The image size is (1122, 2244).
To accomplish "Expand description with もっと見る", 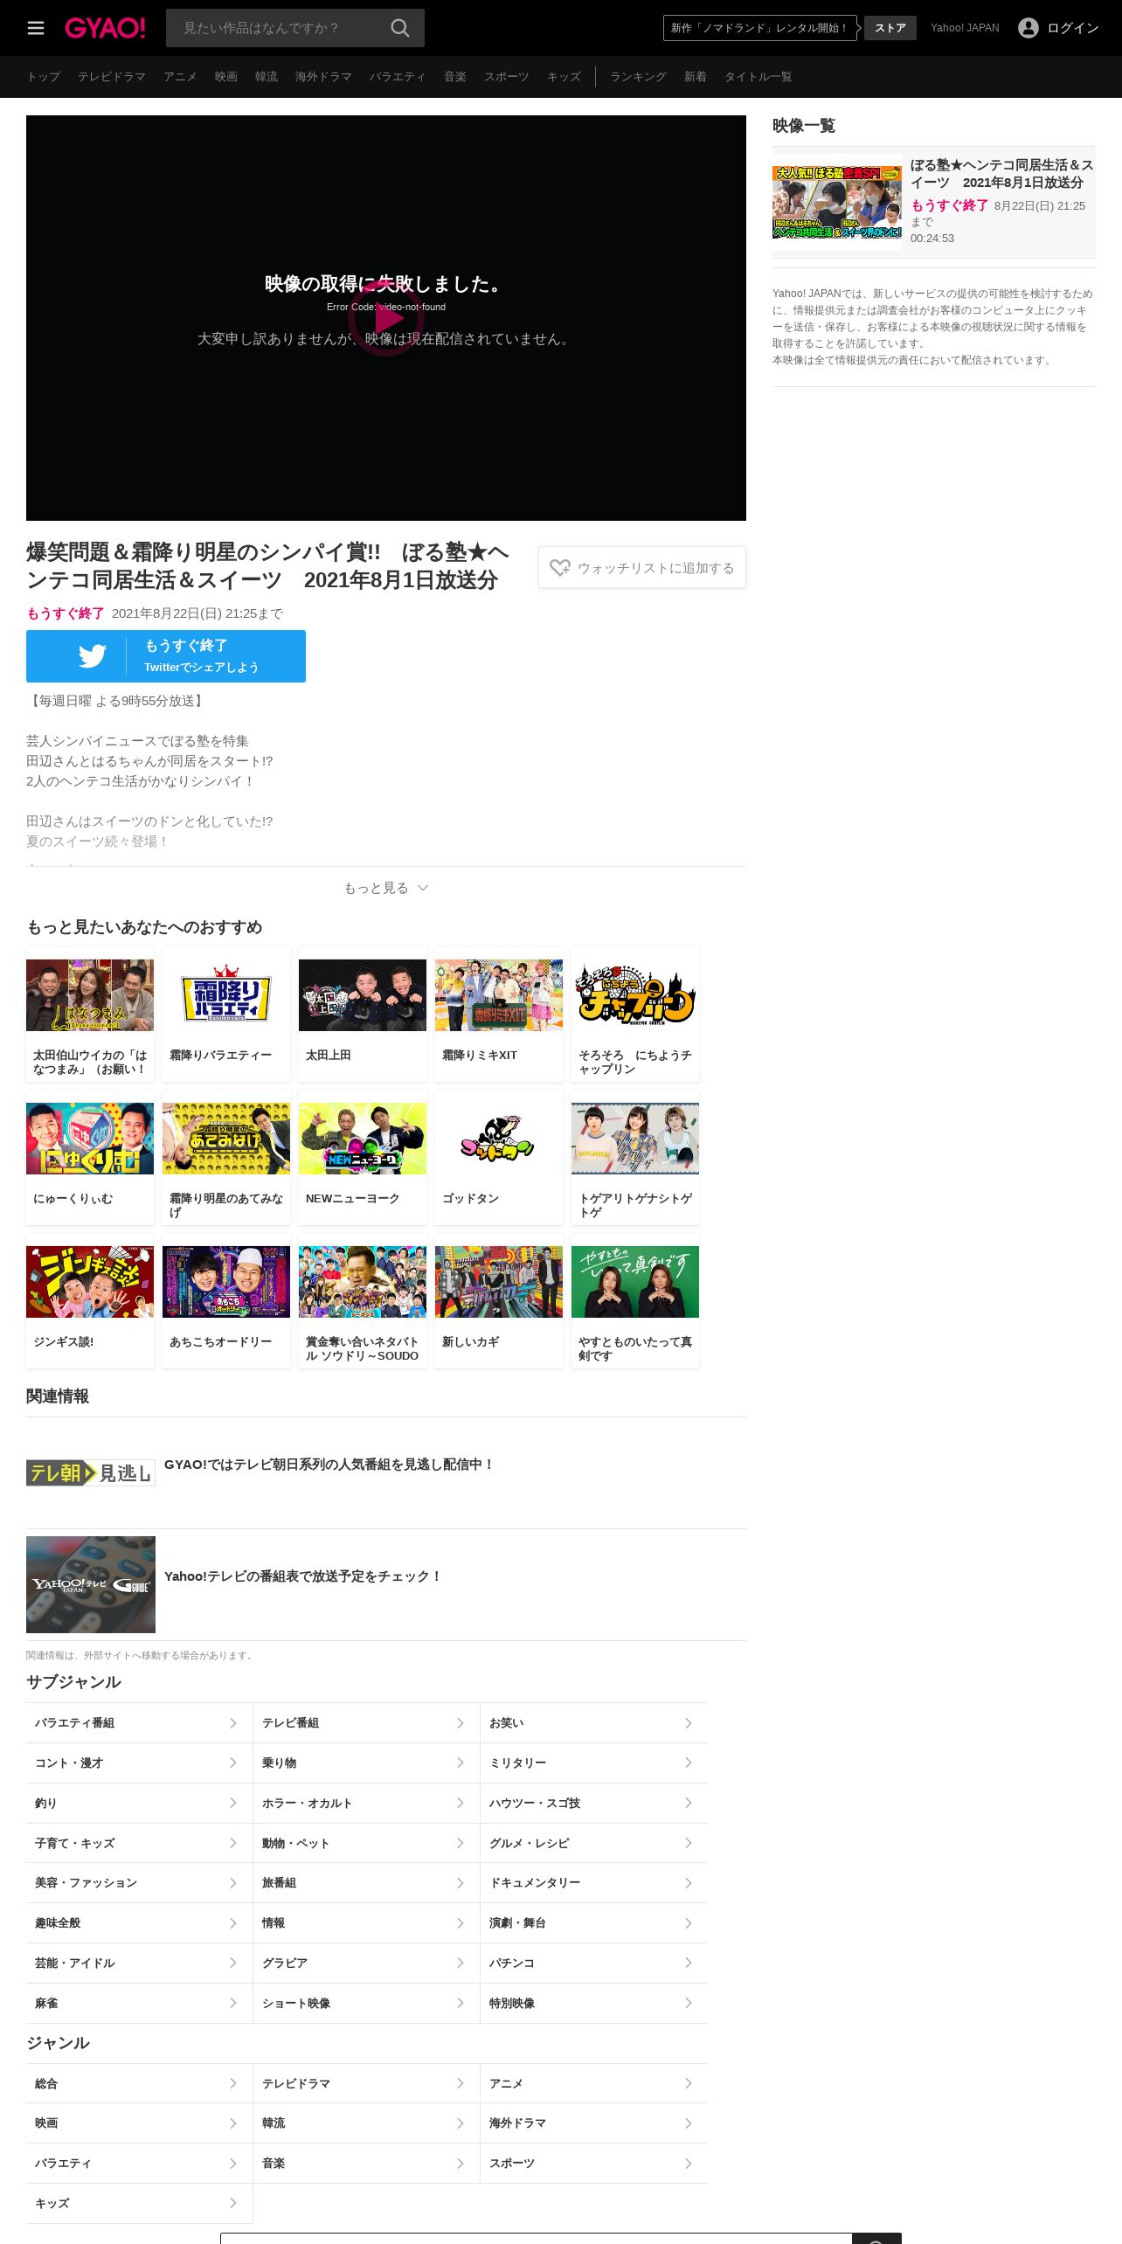I will click(386, 888).
